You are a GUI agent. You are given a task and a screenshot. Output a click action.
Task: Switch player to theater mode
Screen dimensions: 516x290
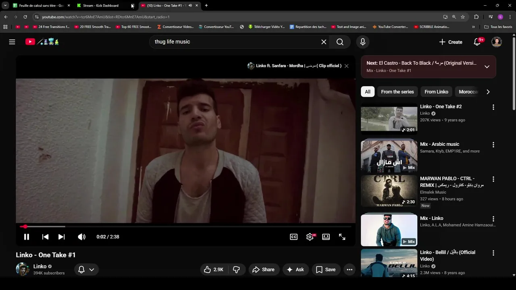(326, 237)
